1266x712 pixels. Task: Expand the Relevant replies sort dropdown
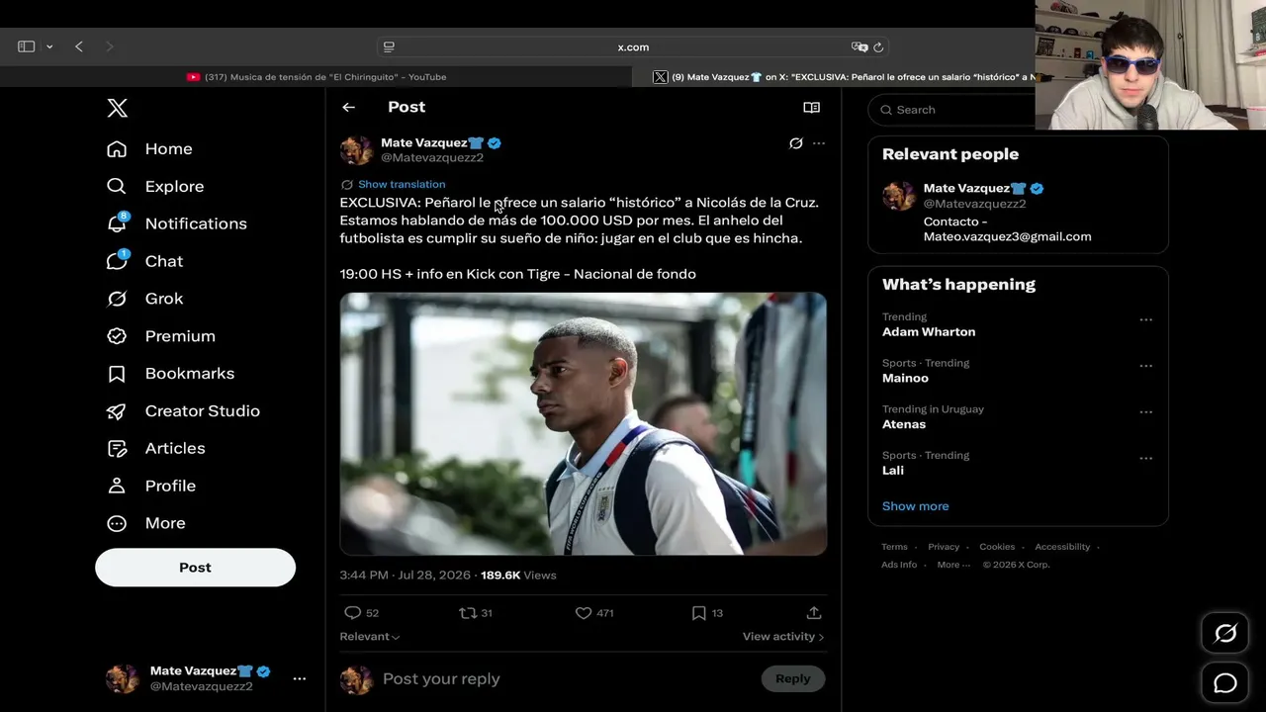point(370,637)
